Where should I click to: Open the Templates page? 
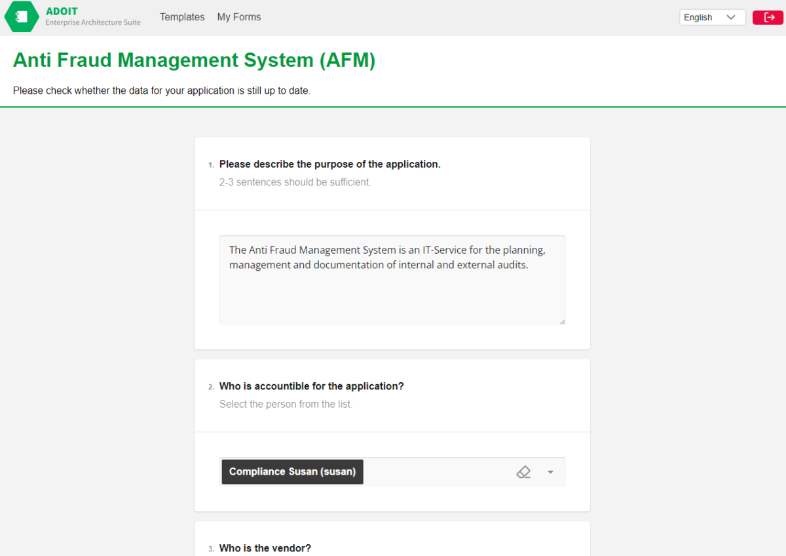tap(182, 16)
